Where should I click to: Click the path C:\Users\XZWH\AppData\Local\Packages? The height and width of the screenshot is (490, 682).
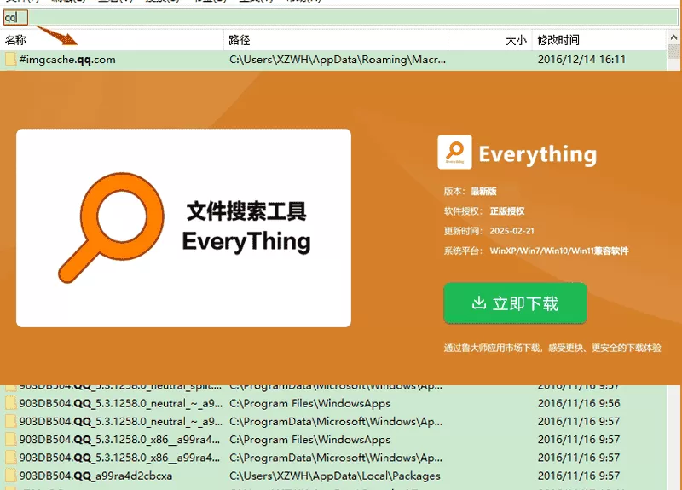tap(335, 476)
